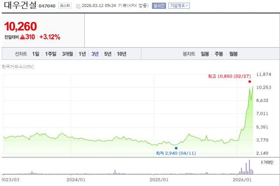
Task: Click the blue 최저 2,940 marker dot
Action: tap(176, 148)
